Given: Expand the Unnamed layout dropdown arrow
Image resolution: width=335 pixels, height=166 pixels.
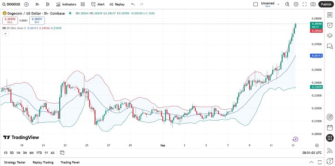Looking at the screenshot, I should pos(278,4).
